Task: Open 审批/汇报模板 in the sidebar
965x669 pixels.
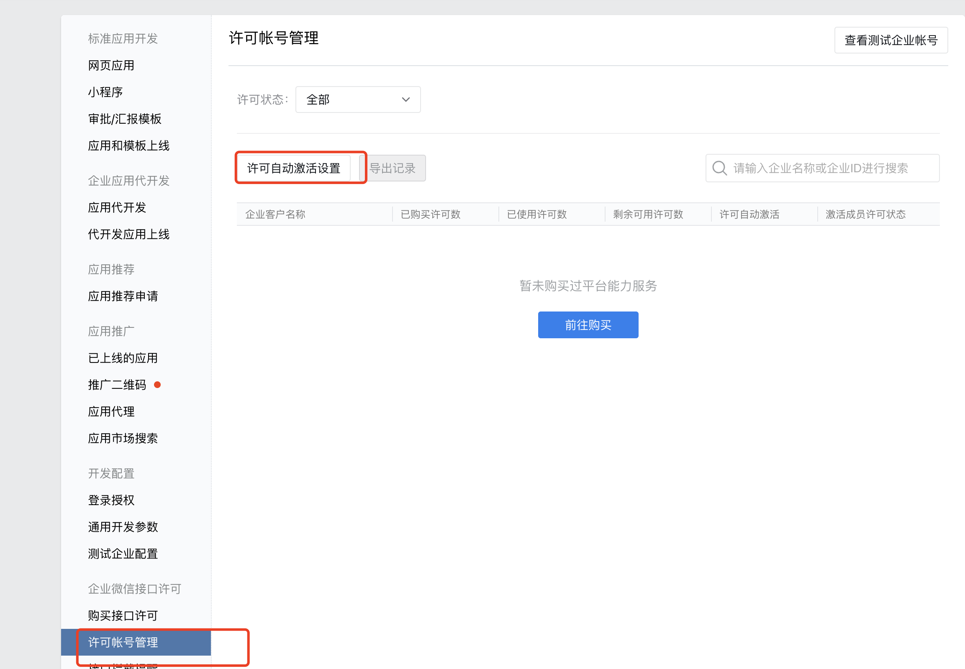Action: click(x=125, y=119)
